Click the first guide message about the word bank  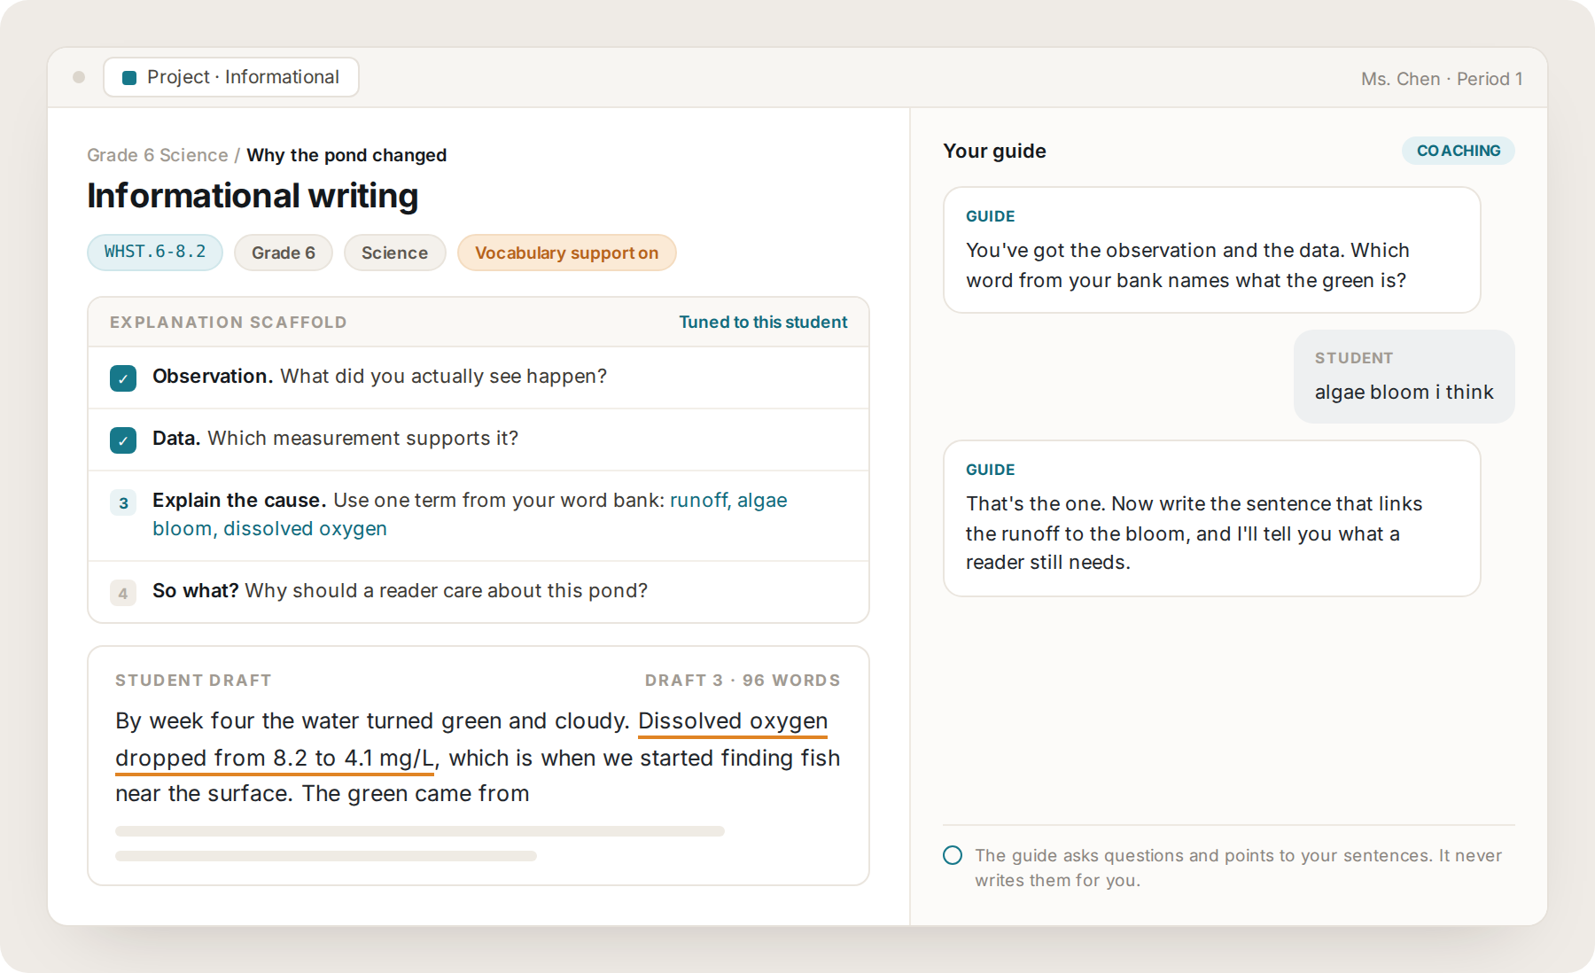(1212, 250)
